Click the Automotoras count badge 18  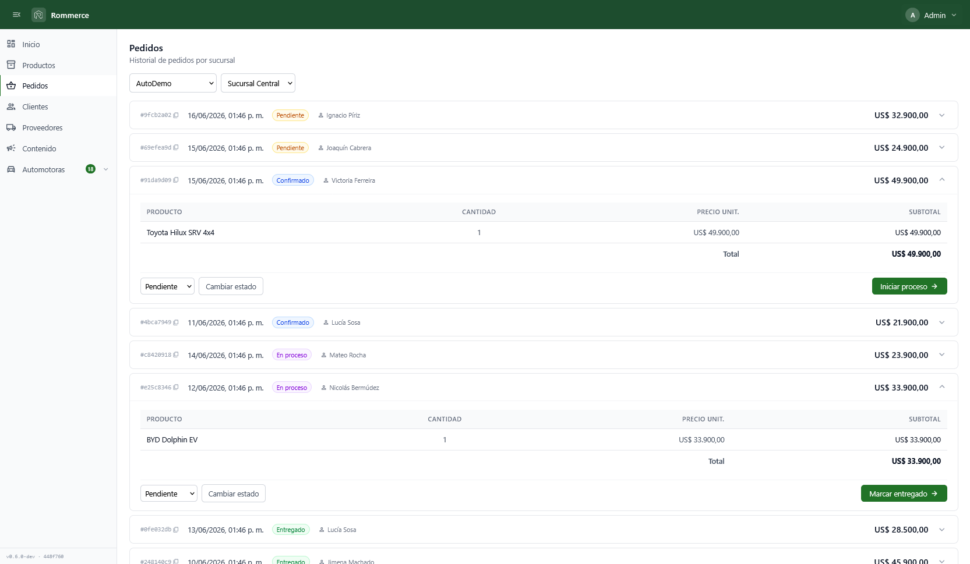click(90, 169)
